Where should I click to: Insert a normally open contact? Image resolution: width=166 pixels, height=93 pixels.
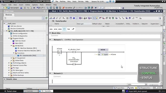[51, 29]
